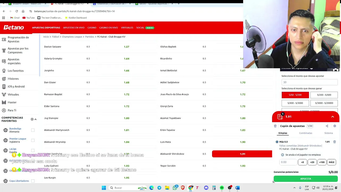Tick the Premier League favorite checkbox
This screenshot has height=192, width=341.
point(33,140)
